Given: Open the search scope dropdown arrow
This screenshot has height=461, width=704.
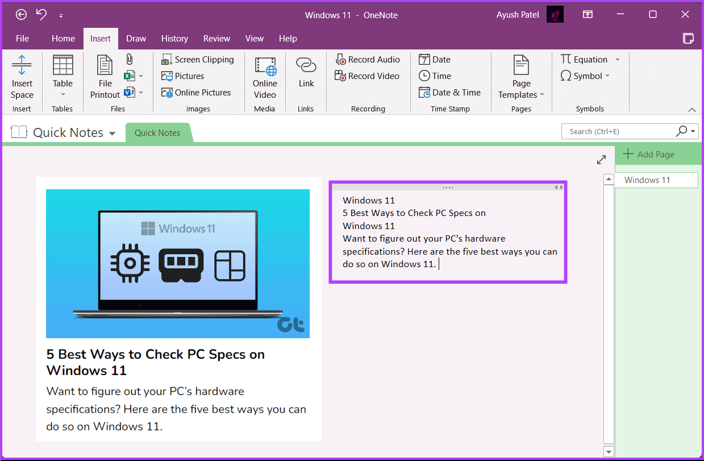Looking at the screenshot, I should pos(694,132).
